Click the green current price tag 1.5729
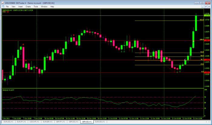 click(207, 16)
